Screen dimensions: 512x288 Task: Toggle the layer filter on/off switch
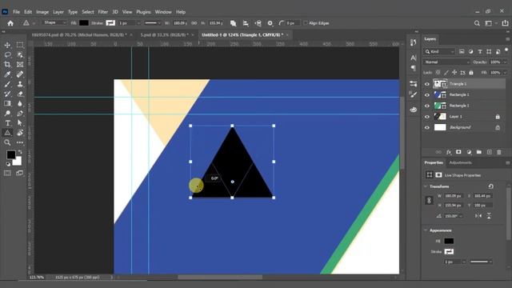pos(506,50)
